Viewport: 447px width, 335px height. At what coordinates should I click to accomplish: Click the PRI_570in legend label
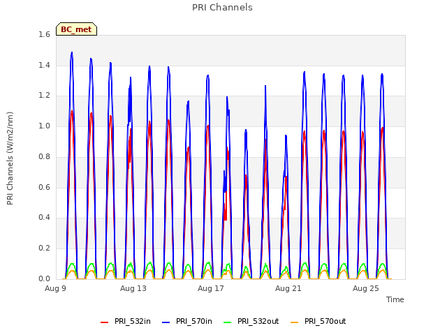coord(194,321)
